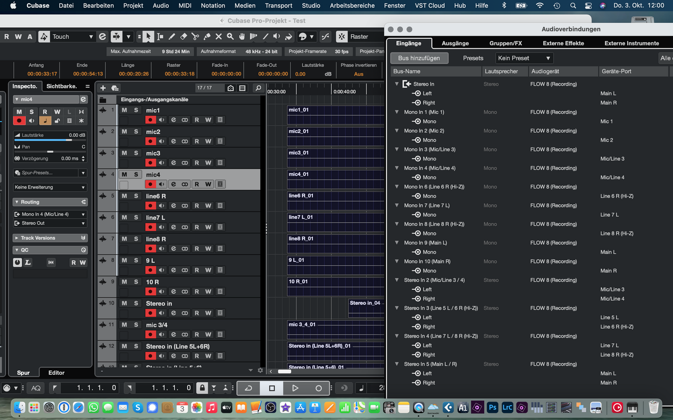This screenshot has width=673, height=420.
Task: Select the Split scissors tool
Action: [x=195, y=37]
